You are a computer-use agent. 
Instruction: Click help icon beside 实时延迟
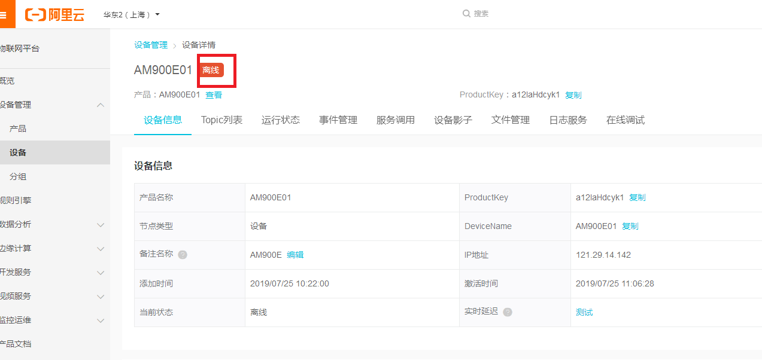click(508, 312)
